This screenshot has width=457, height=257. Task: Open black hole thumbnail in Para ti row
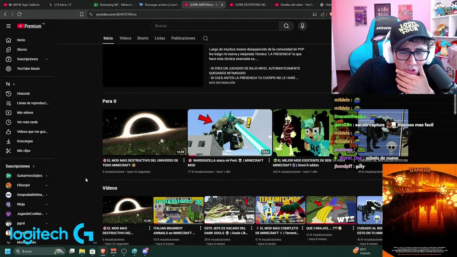pyautogui.click(x=145, y=133)
